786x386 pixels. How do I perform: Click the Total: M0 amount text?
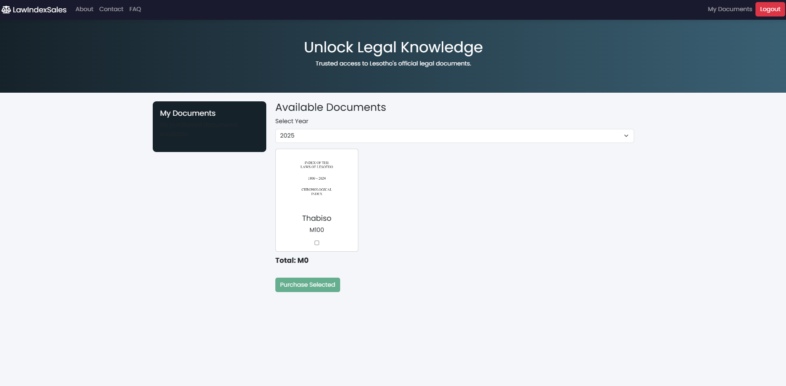(x=292, y=260)
